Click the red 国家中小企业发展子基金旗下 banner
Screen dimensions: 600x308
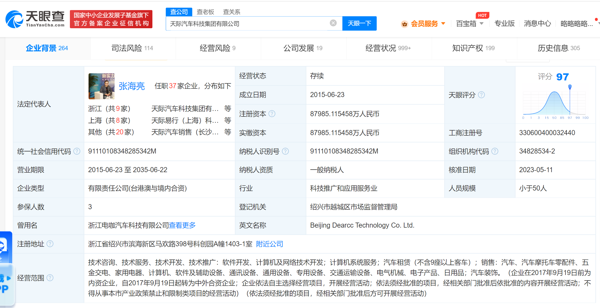111,19
